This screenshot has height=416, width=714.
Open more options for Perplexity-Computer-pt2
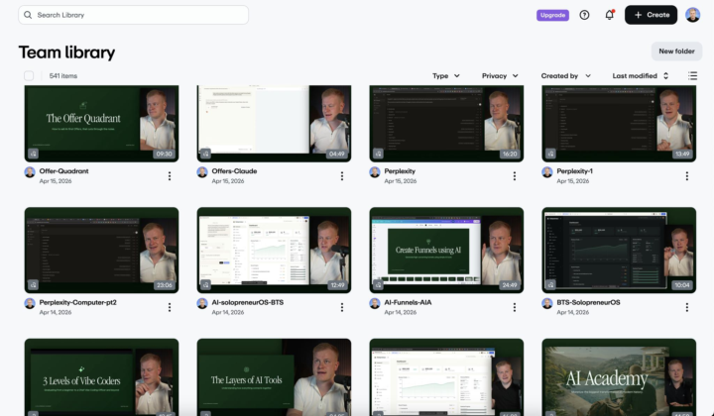coord(170,307)
